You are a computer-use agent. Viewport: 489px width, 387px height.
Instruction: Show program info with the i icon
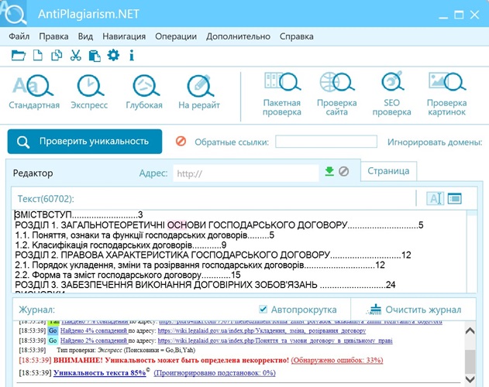point(132,56)
